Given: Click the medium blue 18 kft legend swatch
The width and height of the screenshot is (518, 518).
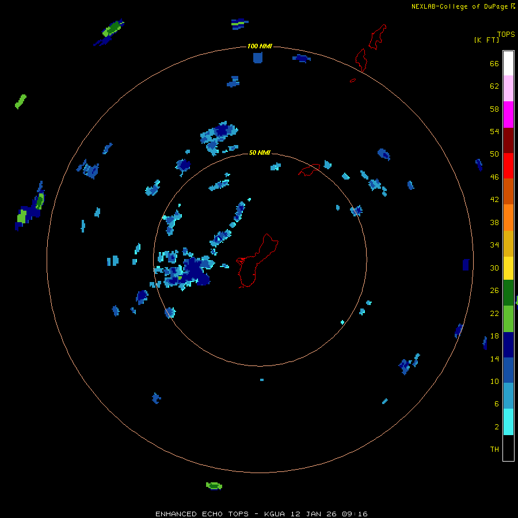Looking at the screenshot, I should (508, 370).
